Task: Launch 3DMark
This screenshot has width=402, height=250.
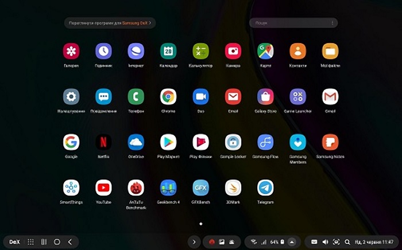Action: click(x=233, y=187)
